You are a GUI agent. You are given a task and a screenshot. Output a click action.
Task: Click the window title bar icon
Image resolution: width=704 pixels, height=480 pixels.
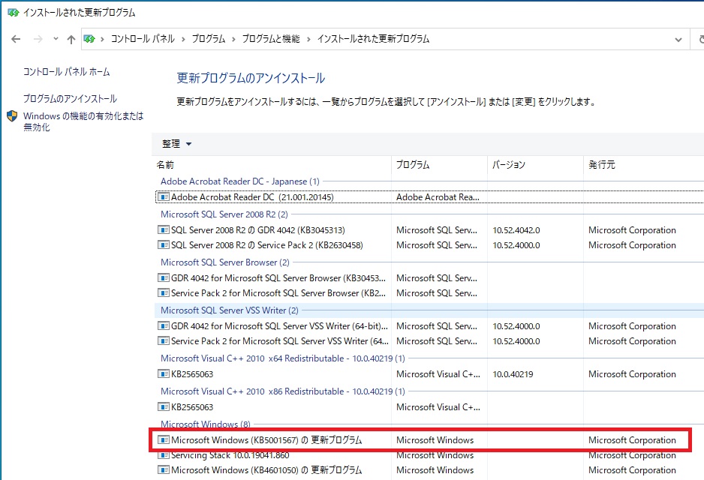coord(13,13)
